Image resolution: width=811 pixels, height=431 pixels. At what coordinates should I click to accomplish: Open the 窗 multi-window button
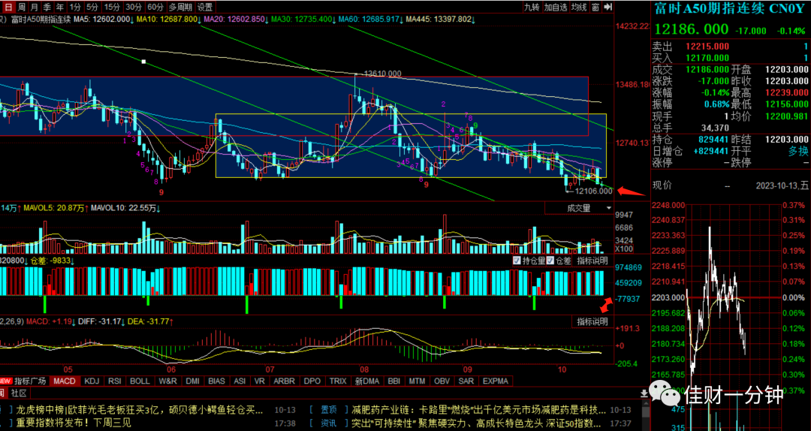pyautogui.click(x=595, y=8)
